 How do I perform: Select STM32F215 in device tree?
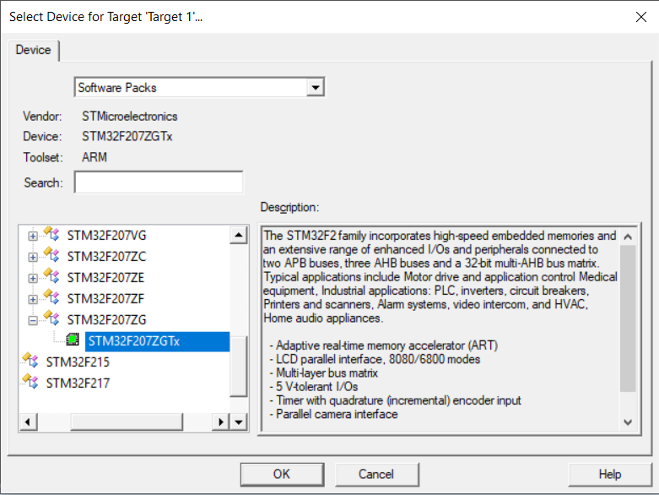pyautogui.click(x=78, y=362)
